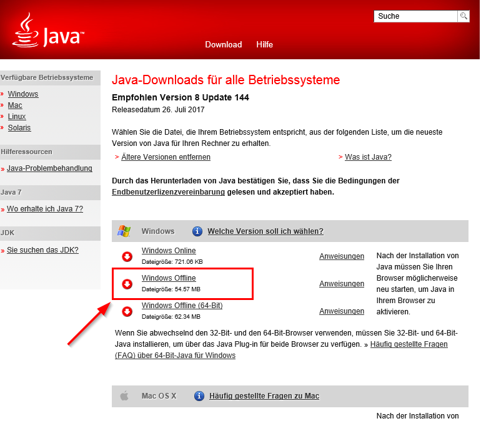Click the Dateigröße: 721.06 KB text
Image resolution: width=486 pixels, height=421 pixels.
(x=172, y=262)
